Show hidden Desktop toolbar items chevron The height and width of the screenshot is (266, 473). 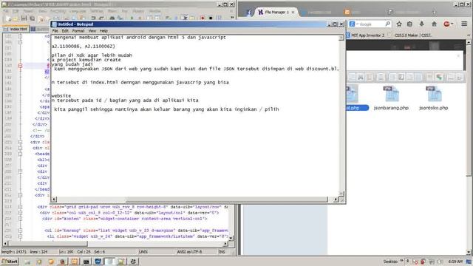(402, 261)
